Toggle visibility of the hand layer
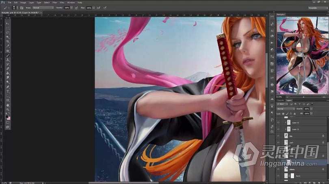This screenshot has width=329, height=184. coord(278,176)
